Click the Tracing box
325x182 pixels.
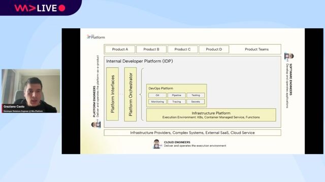(x=176, y=102)
